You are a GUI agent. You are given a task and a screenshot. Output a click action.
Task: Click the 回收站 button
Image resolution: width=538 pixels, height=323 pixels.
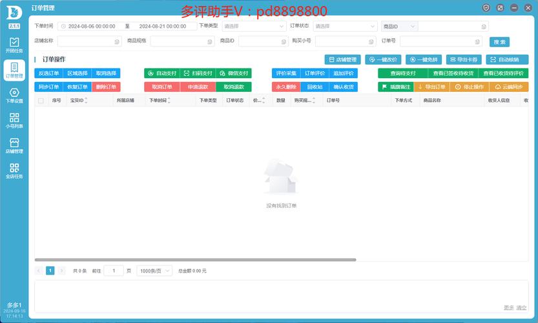click(315, 87)
